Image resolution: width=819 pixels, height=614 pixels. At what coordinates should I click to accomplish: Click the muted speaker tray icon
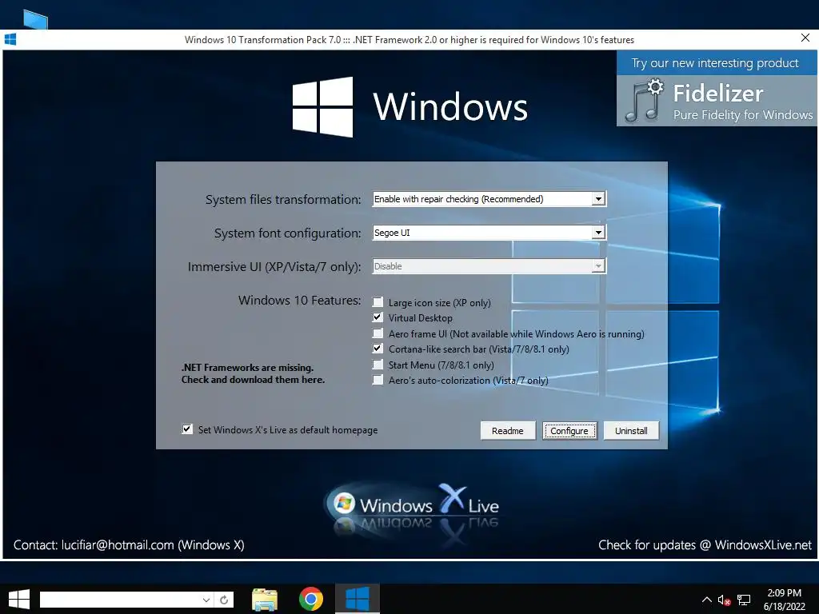(x=724, y=600)
